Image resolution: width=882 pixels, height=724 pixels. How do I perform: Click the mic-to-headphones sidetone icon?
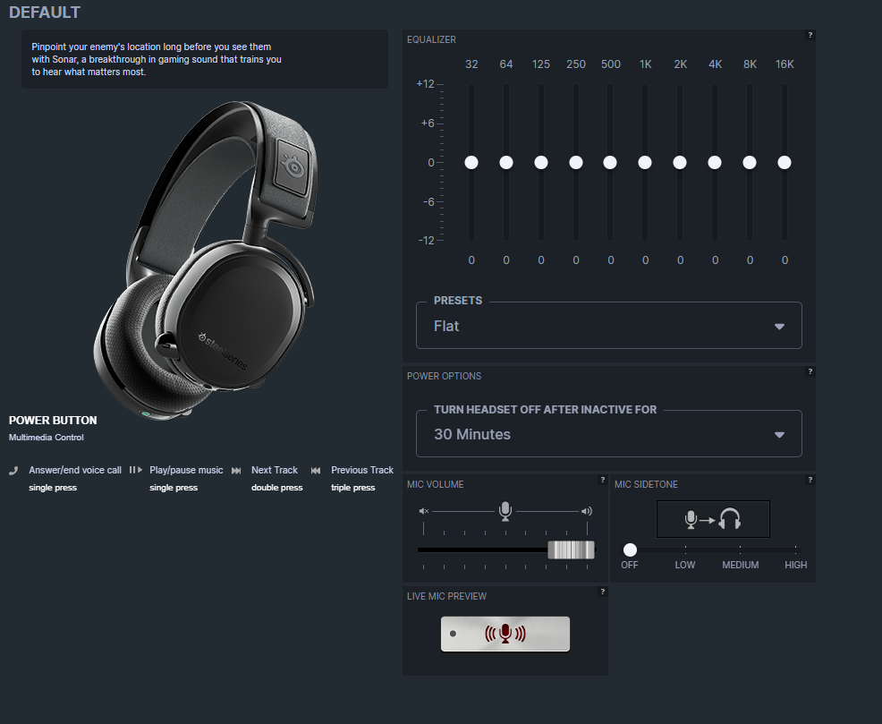[x=713, y=519]
